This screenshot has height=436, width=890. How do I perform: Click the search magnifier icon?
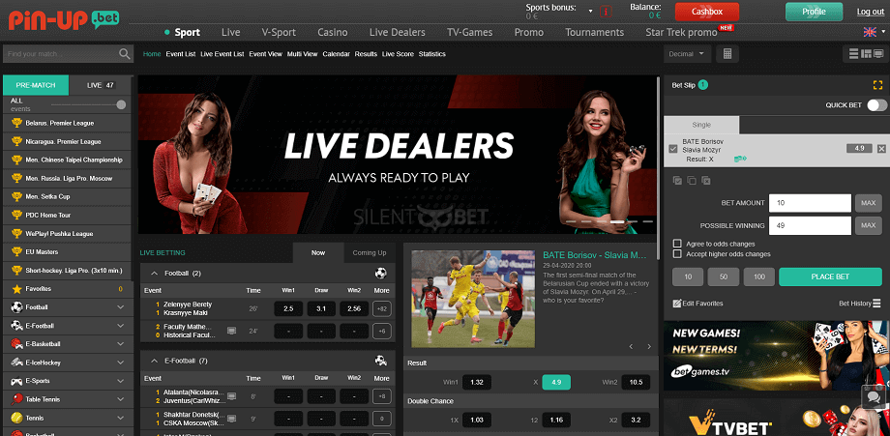click(124, 54)
